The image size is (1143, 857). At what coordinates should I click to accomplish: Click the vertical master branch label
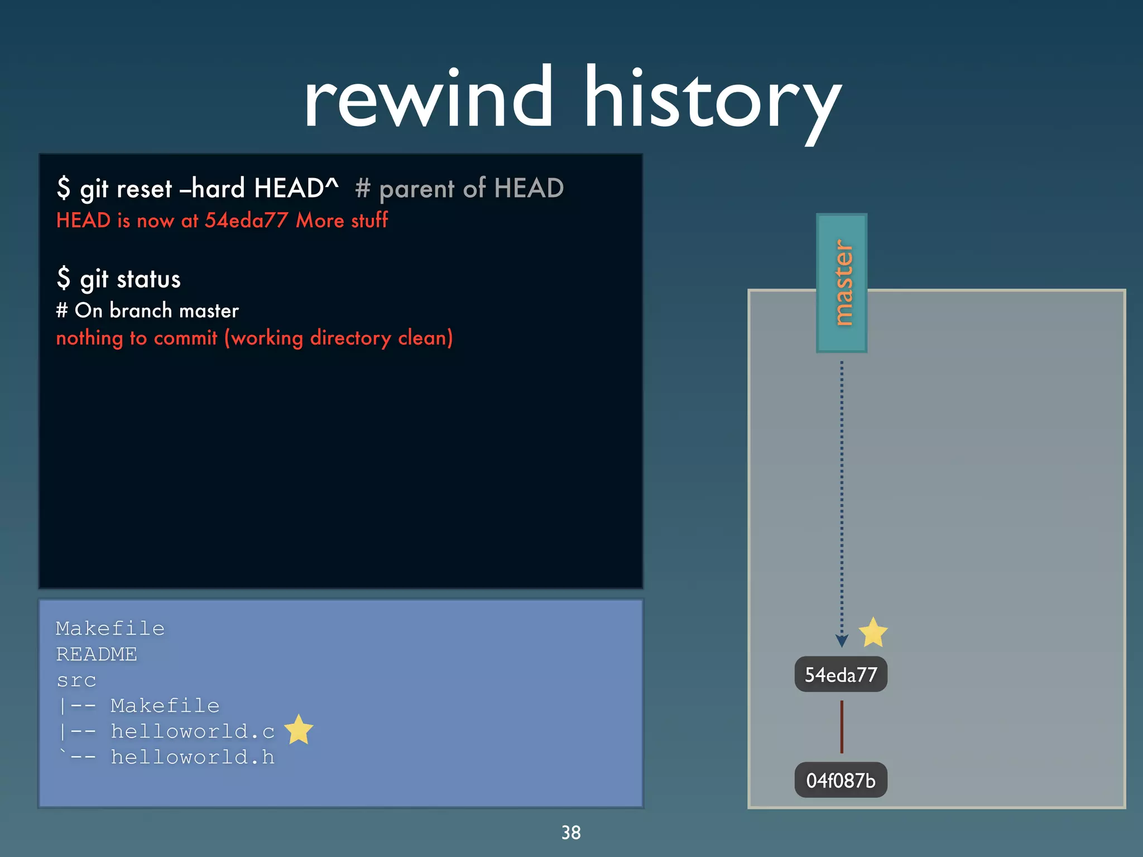842,283
